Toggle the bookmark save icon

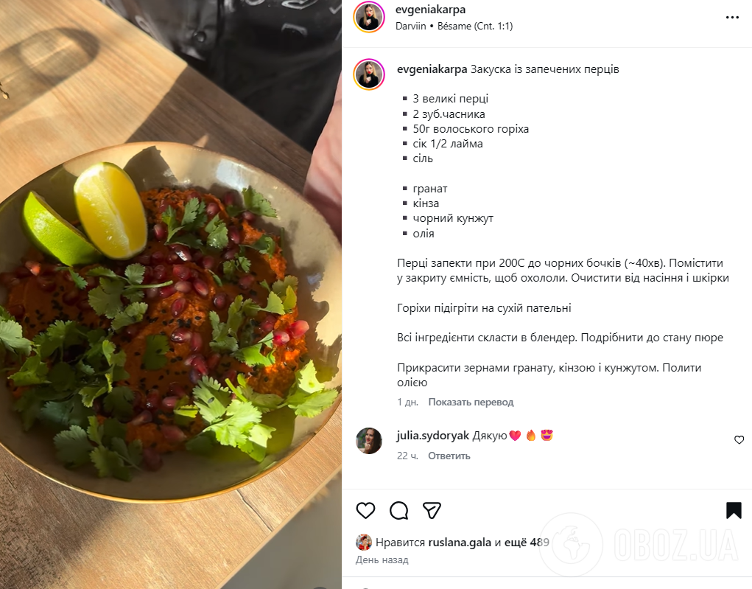click(x=734, y=510)
